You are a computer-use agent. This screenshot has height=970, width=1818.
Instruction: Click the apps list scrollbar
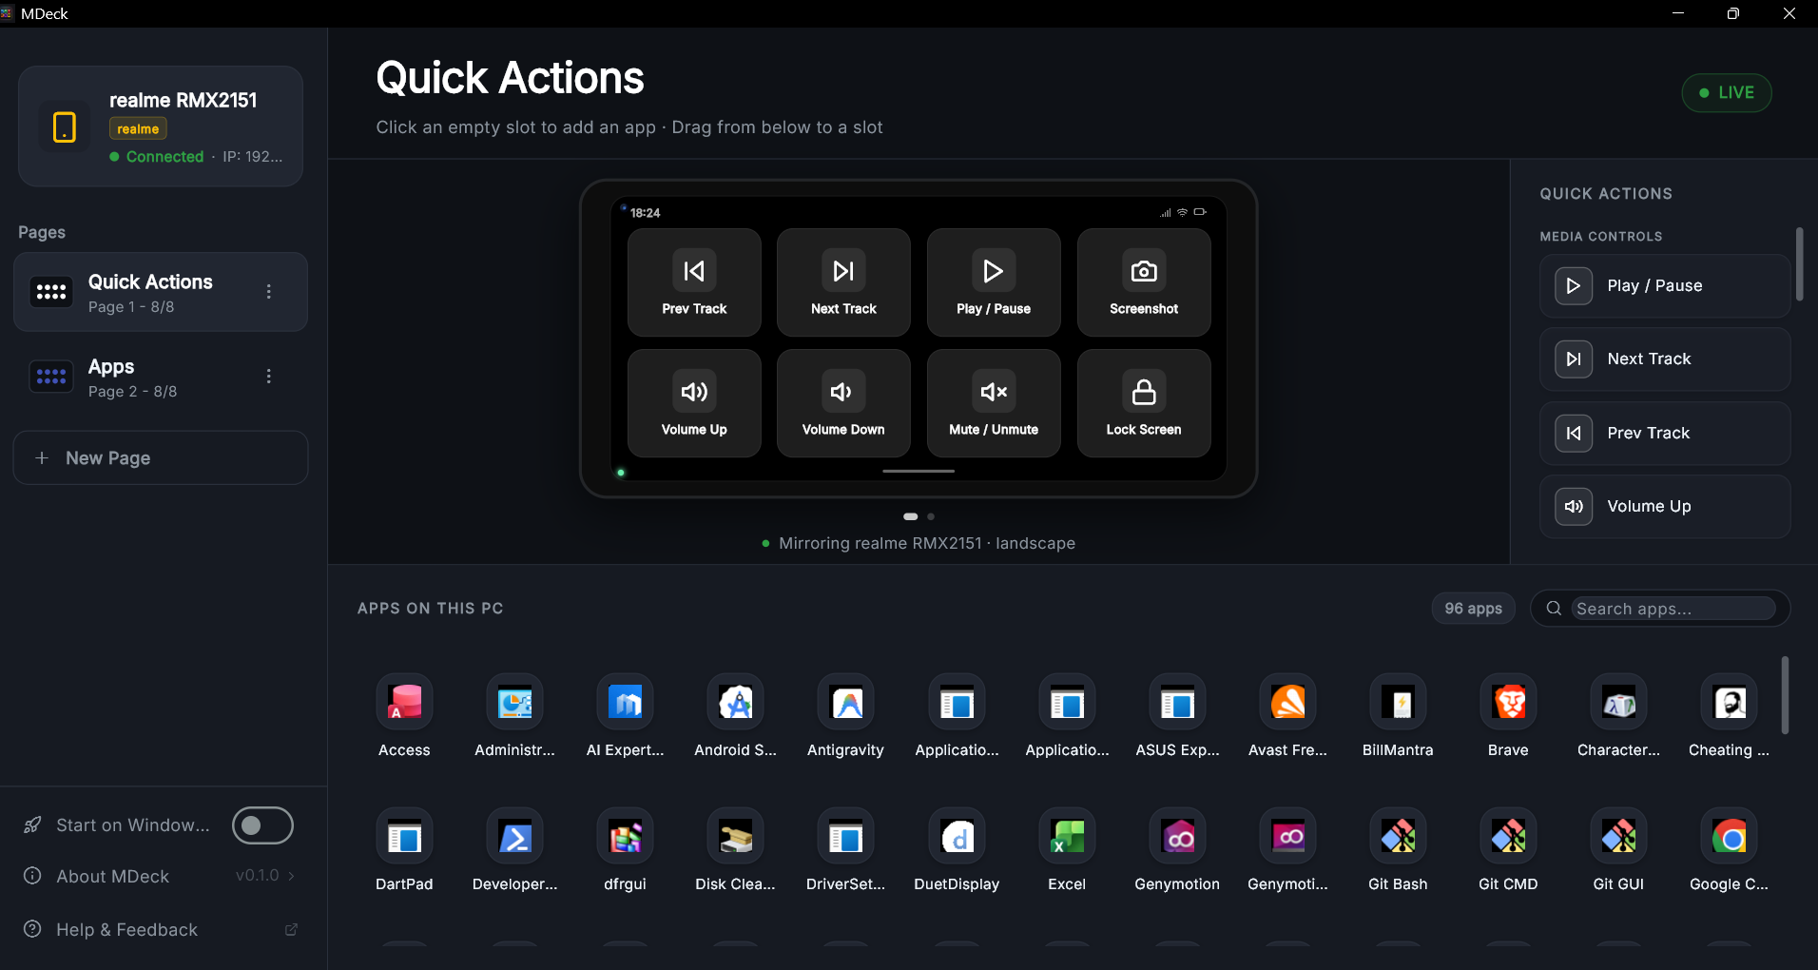point(1786,695)
